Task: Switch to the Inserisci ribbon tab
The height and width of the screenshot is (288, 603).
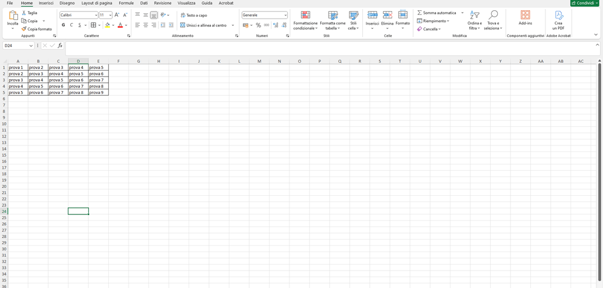Action: (x=46, y=3)
